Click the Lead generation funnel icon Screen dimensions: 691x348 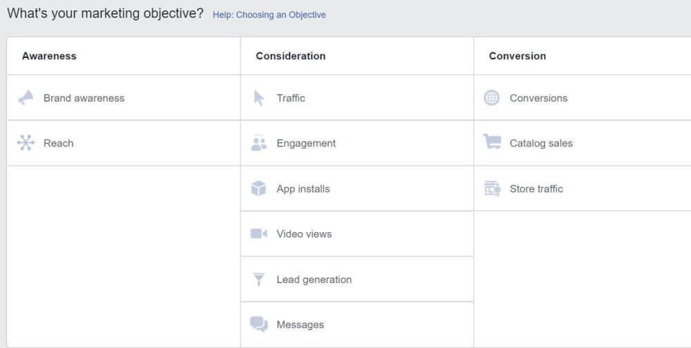click(x=259, y=280)
